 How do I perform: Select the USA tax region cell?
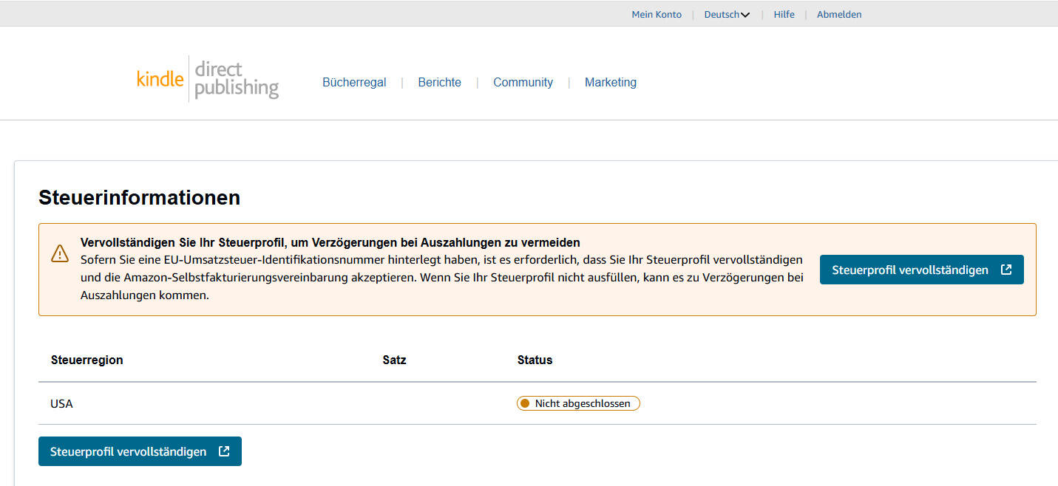point(61,404)
